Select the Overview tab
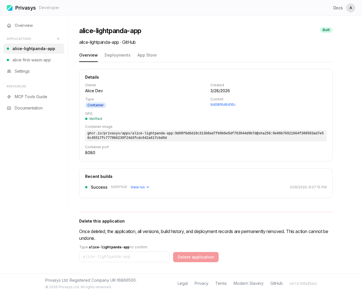Viewport: 362px width, 293px height. point(89,55)
